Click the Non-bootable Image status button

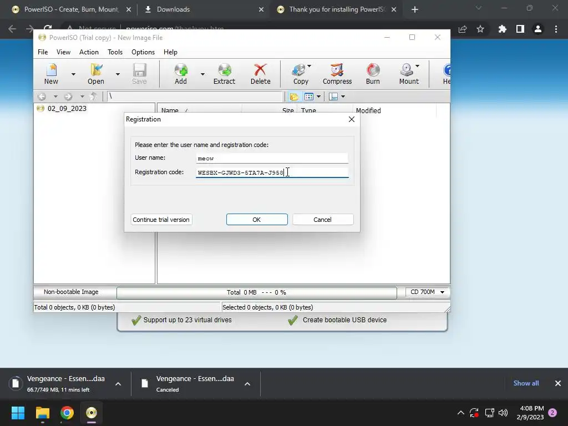tap(71, 292)
